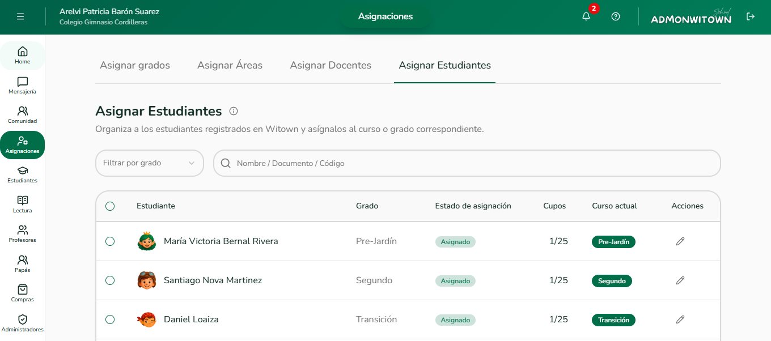Viewport: 771px width, 341px height.
Task: Click the Estado de asignación column header
Action: (473, 206)
